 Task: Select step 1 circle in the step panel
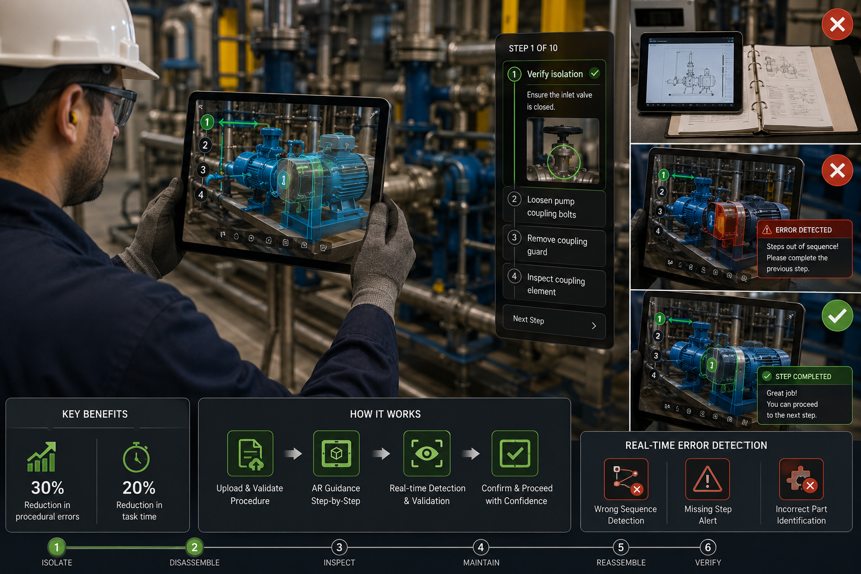pos(514,74)
